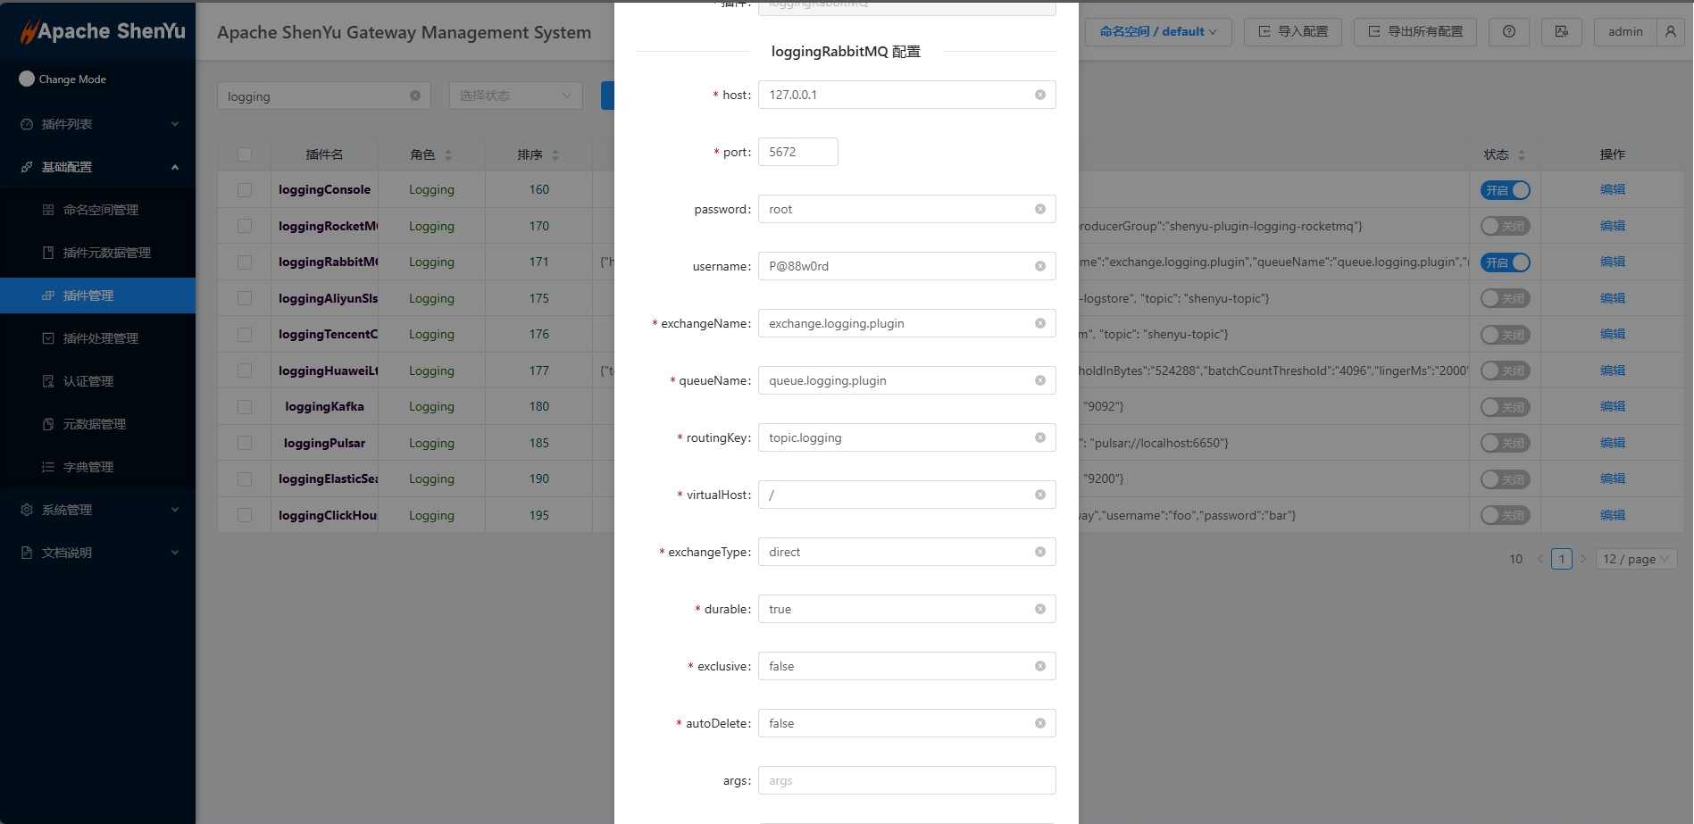This screenshot has height=824, width=1694.
Task: Click the Change Mode circle icon
Action: tap(27, 79)
